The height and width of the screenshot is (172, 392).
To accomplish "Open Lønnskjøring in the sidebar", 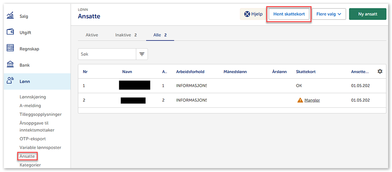I will click(35, 97).
